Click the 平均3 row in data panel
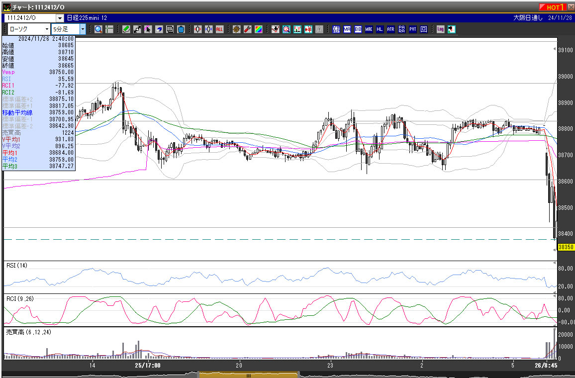This screenshot has height=378, width=575. (38, 167)
